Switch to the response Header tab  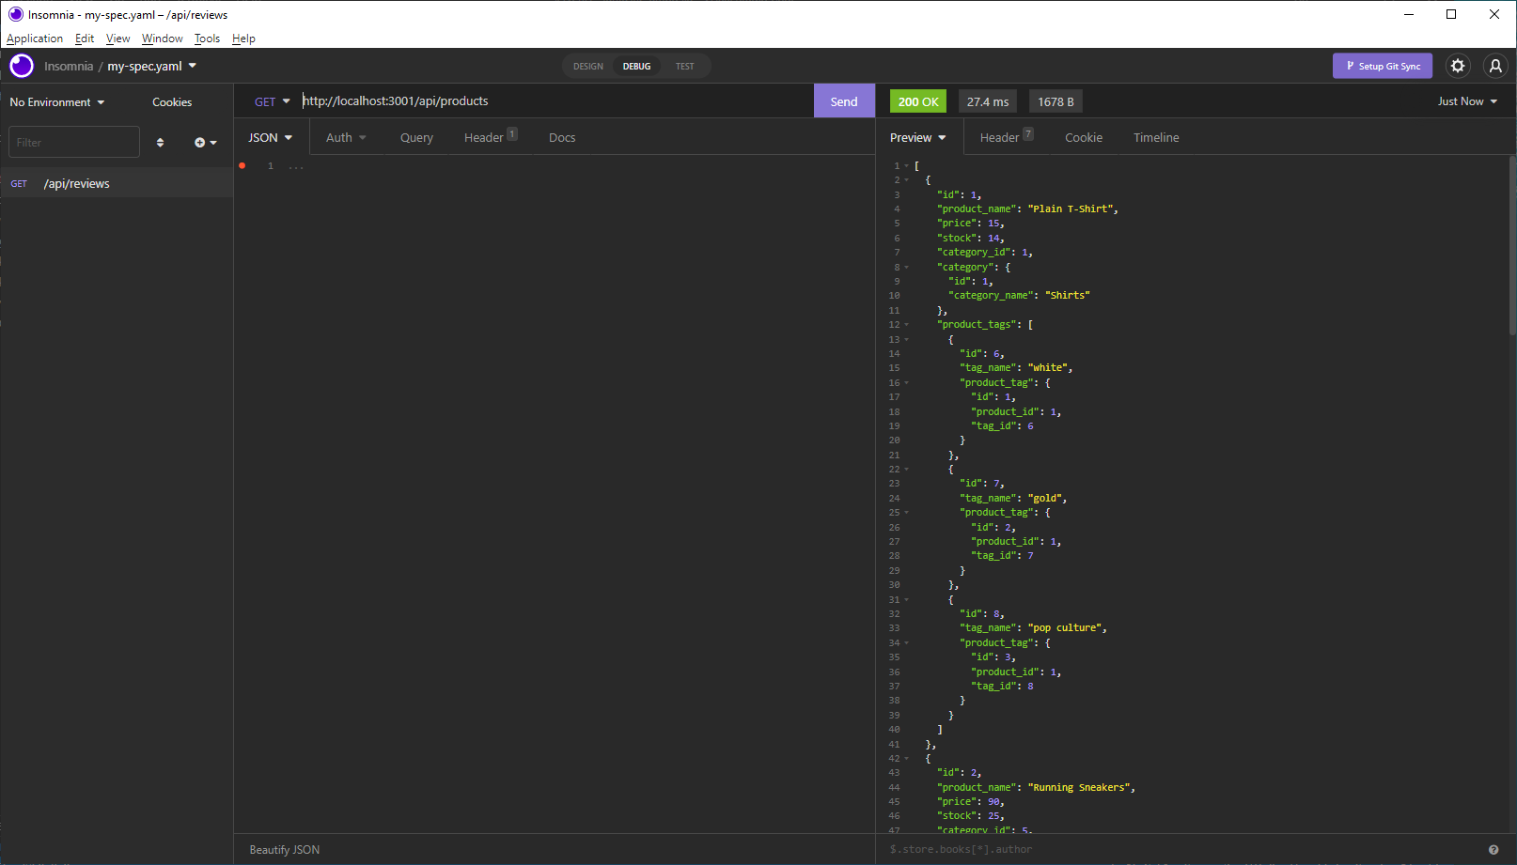pyautogui.click(x=1006, y=137)
